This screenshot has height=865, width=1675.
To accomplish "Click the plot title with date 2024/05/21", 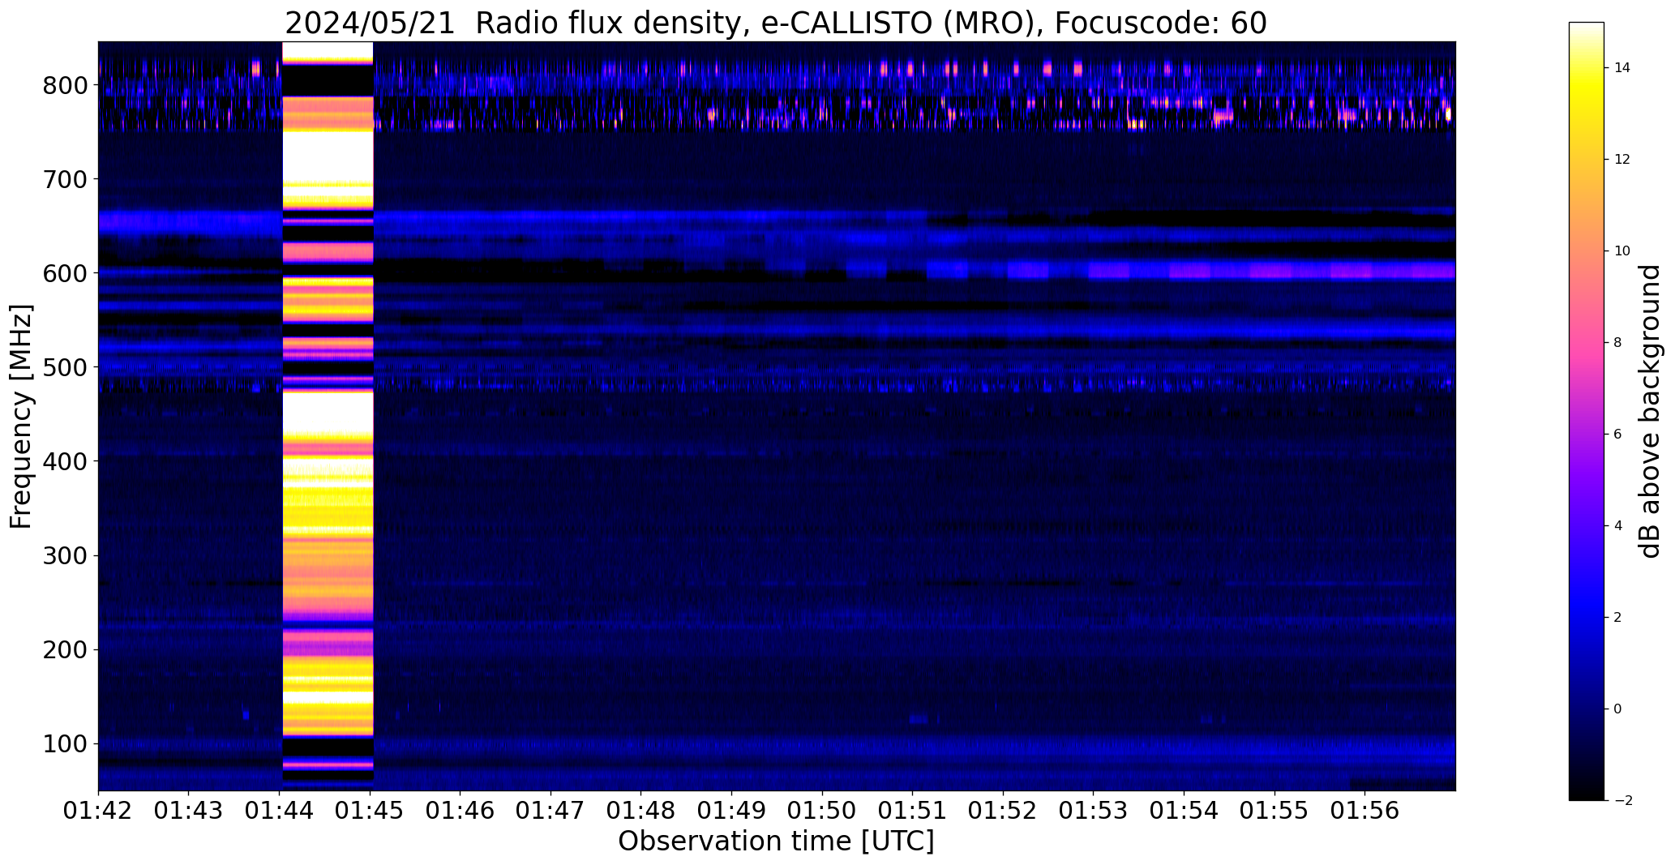I will [776, 23].
